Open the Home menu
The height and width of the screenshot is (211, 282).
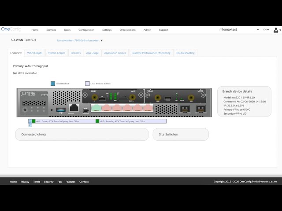(x=35, y=30)
